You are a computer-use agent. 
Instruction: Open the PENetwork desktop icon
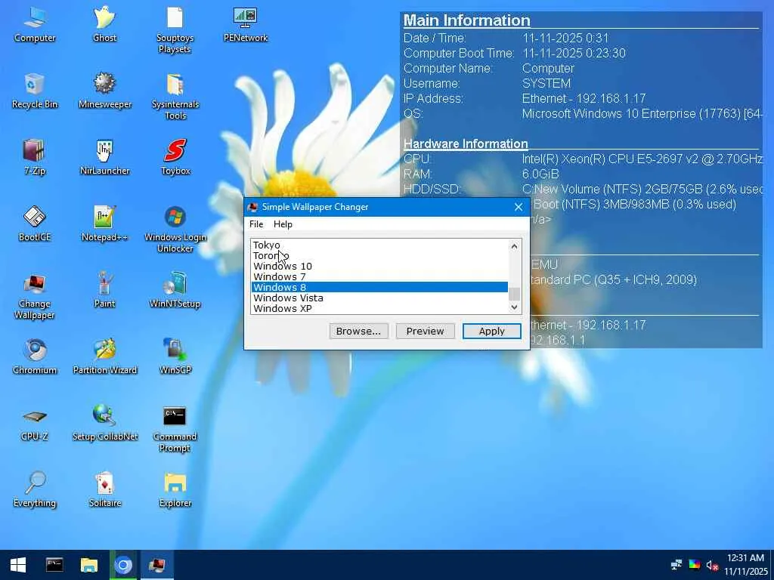[x=246, y=25]
